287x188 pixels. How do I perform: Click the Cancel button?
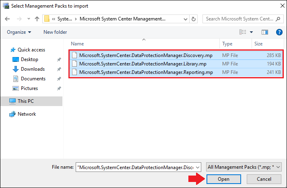(264, 179)
